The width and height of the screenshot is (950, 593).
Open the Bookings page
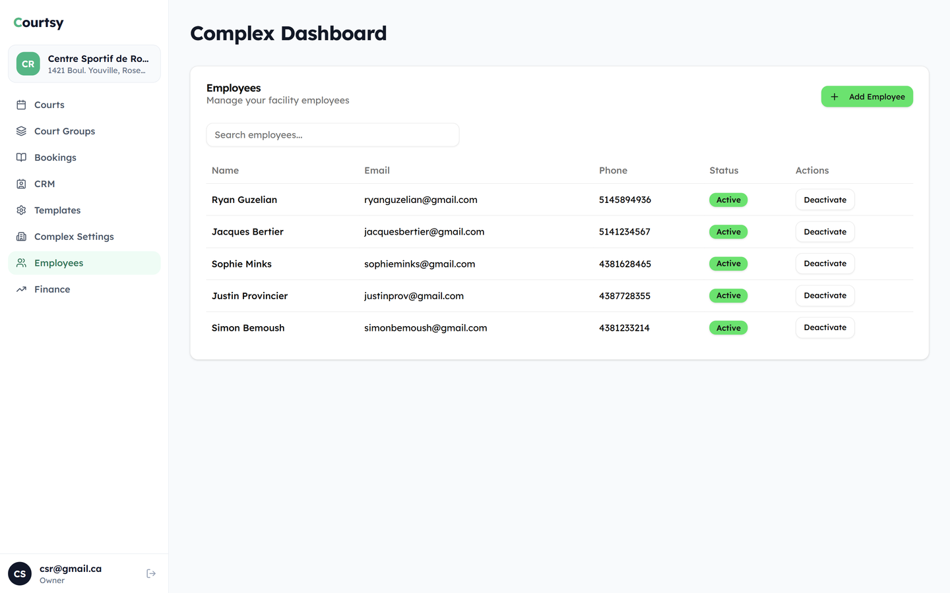pyautogui.click(x=84, y=157)
